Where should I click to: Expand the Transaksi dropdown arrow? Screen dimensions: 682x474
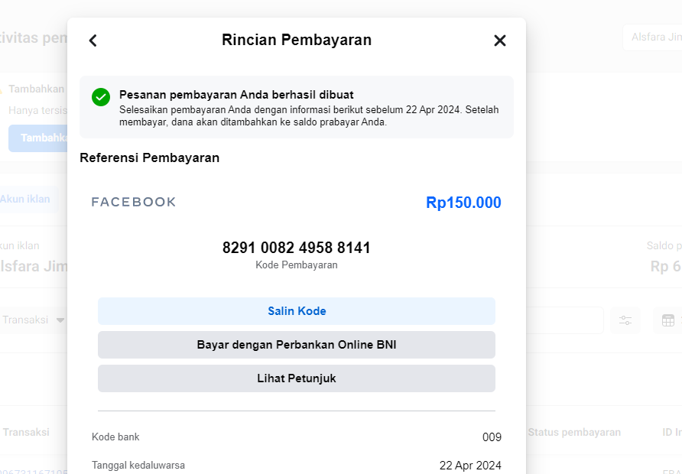click(60, 320)
